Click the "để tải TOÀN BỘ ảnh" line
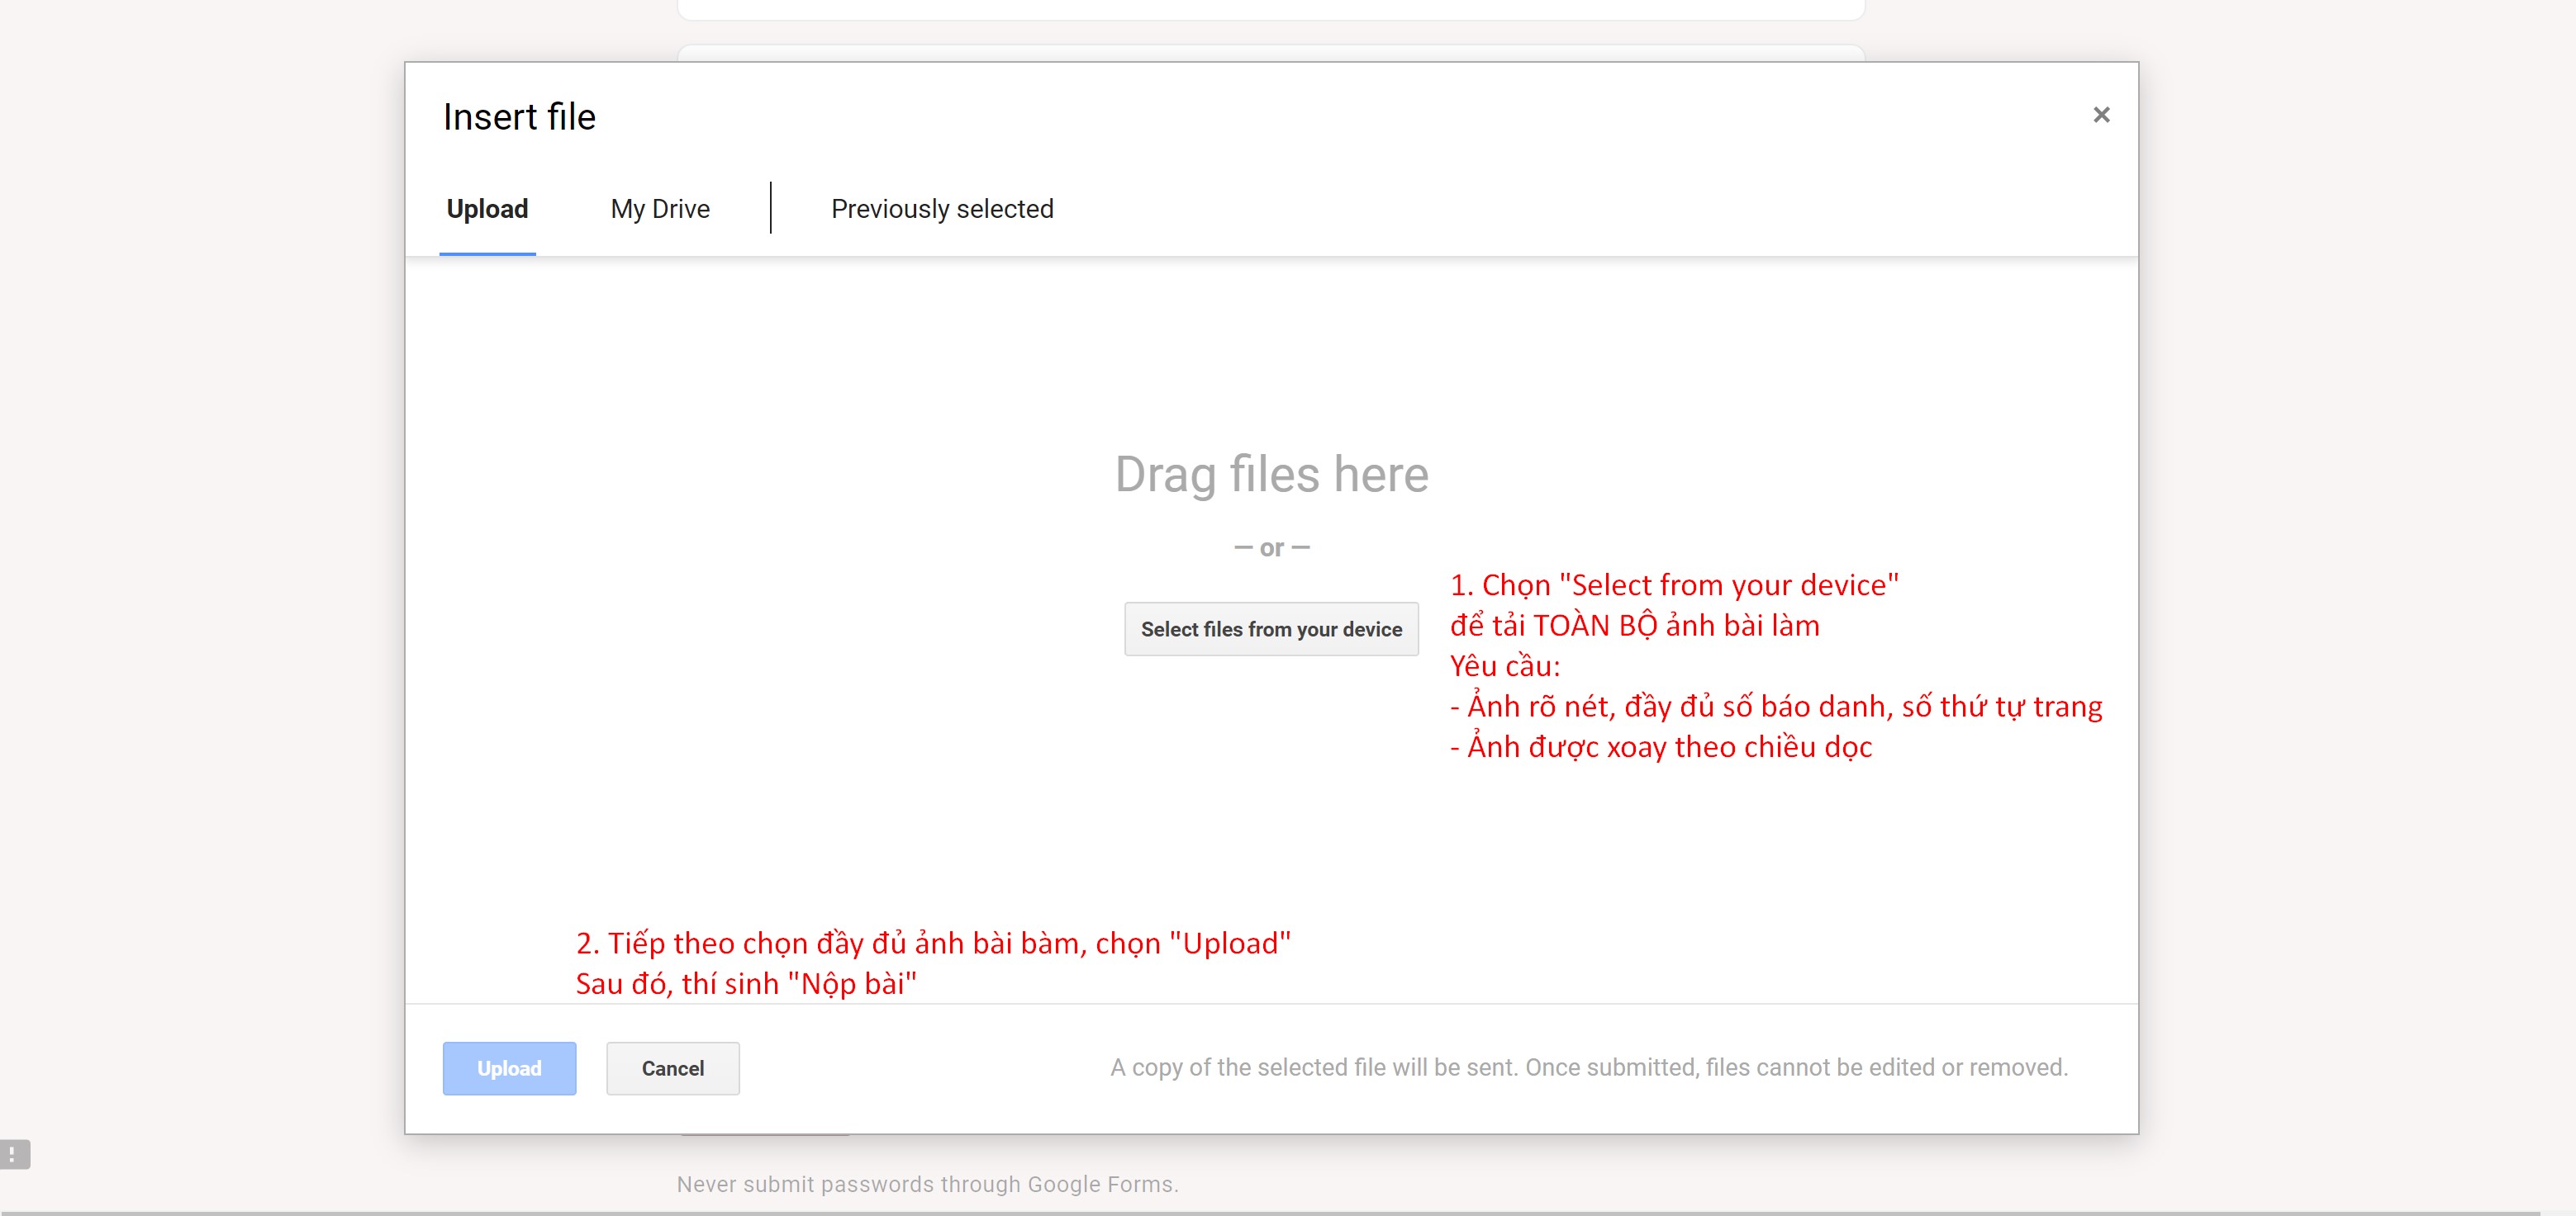 point(1634,626)
